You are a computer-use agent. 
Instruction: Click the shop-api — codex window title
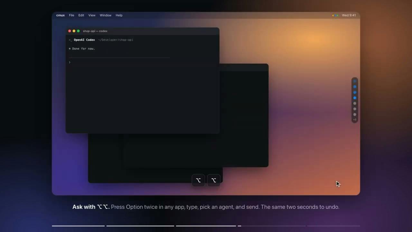tap(95, 31)
